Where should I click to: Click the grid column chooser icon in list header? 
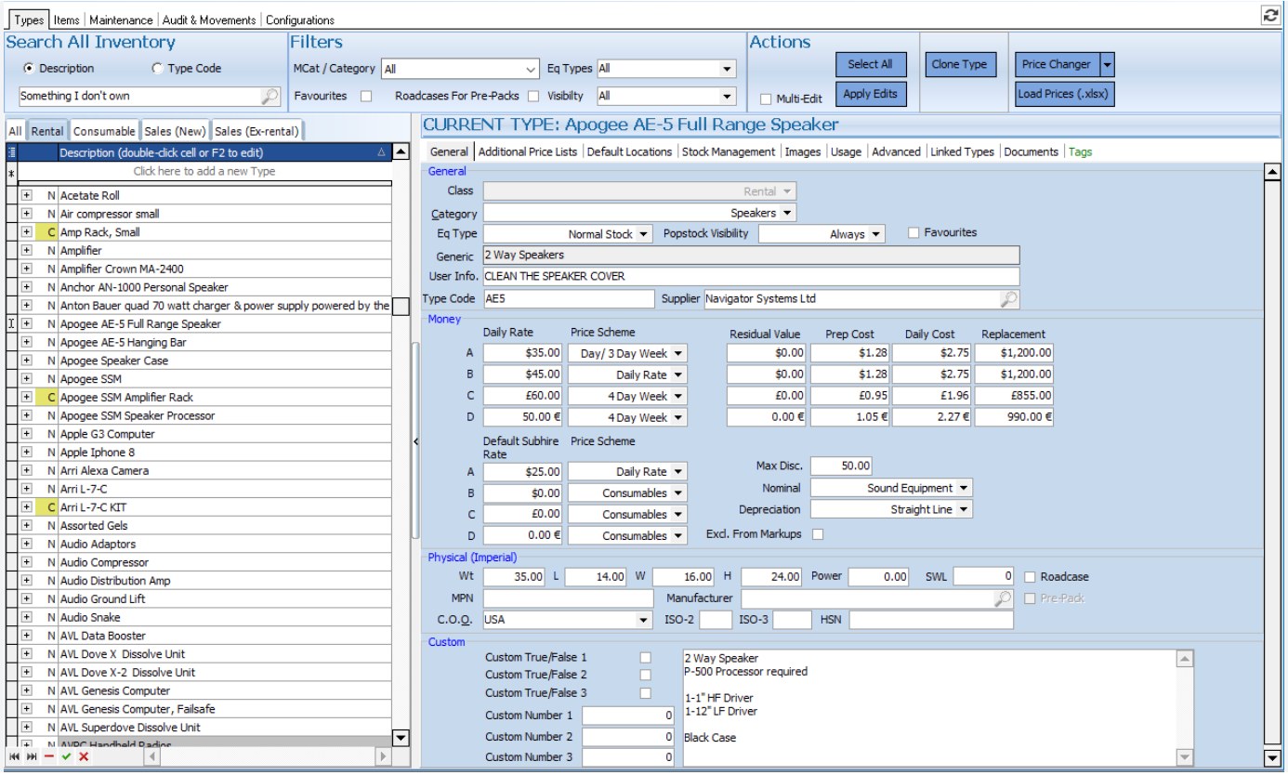(11, 151)
